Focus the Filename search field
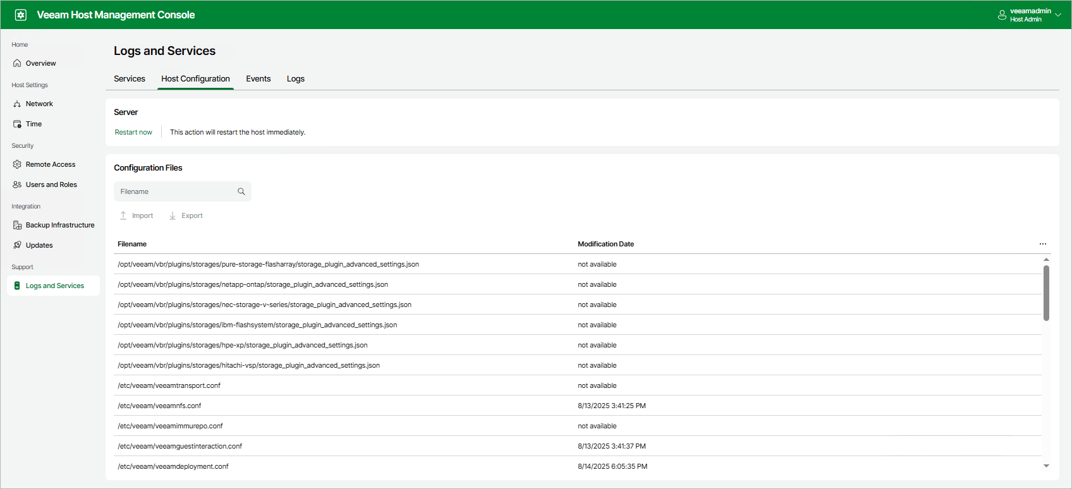1072x489 pixels. pos(183,191)
